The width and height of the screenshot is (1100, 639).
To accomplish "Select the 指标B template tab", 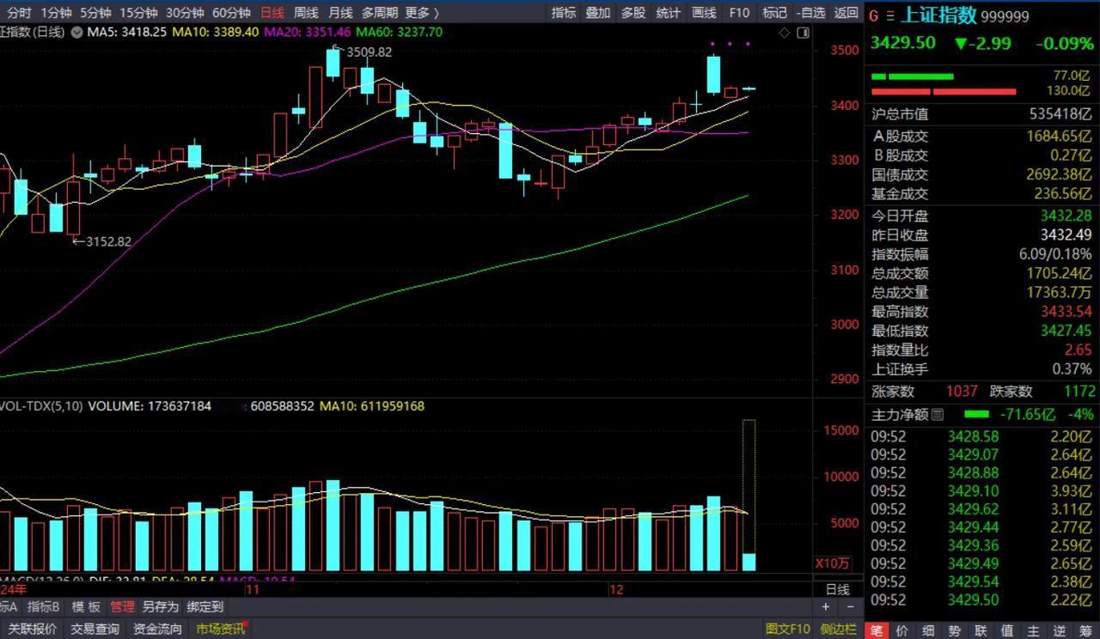I will click(x=44, y=607).
